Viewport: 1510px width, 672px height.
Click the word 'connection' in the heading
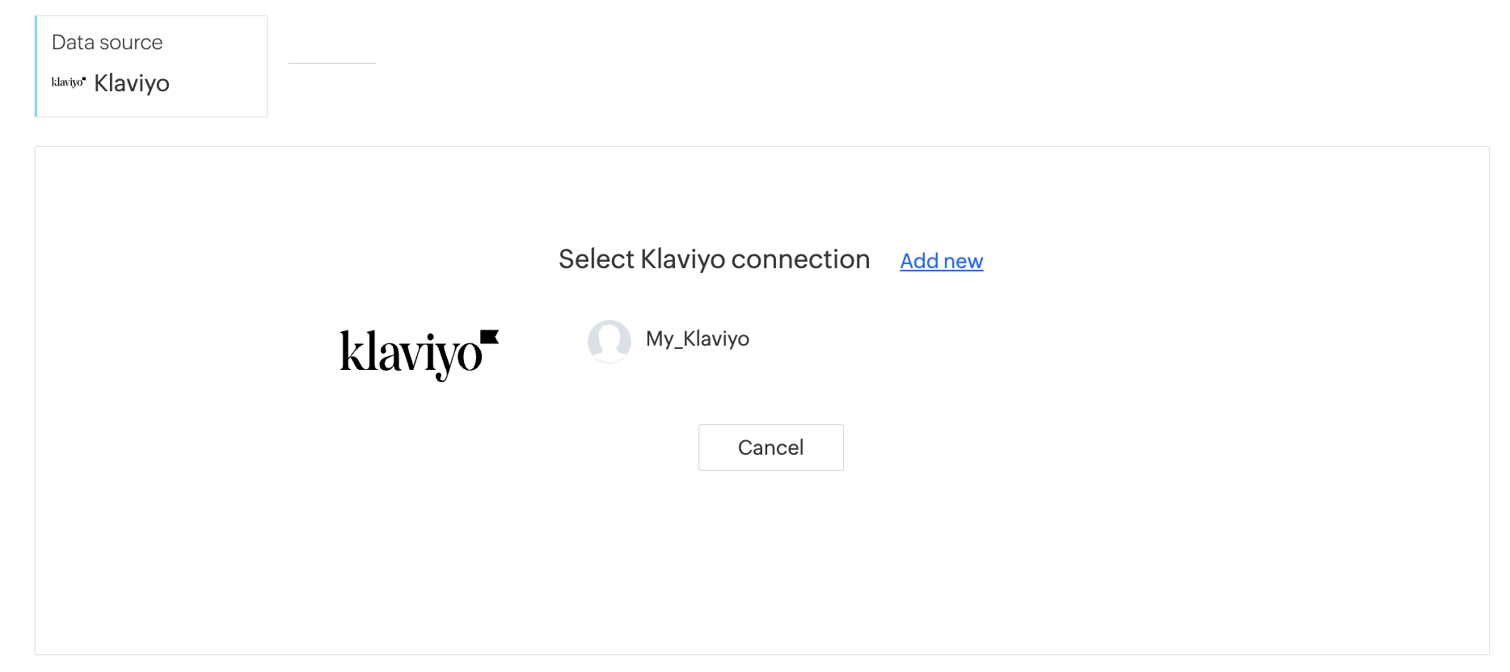click(x=800, y=259)
